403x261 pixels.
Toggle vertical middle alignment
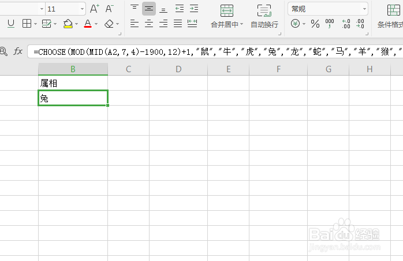[149, 9]
